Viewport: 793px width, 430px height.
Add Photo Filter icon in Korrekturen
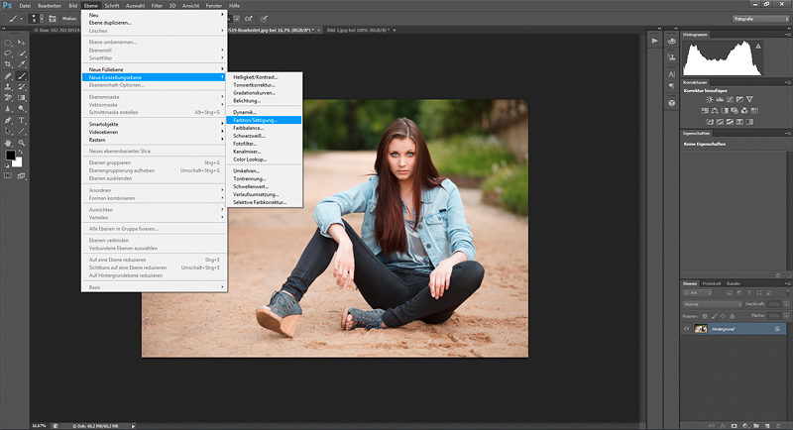pos(735,111)
